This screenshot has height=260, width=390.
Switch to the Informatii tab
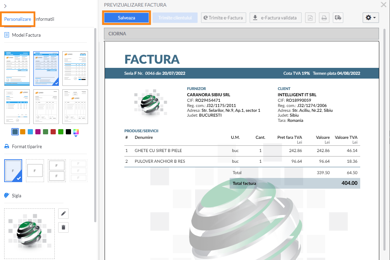click(x=45, y=19)
